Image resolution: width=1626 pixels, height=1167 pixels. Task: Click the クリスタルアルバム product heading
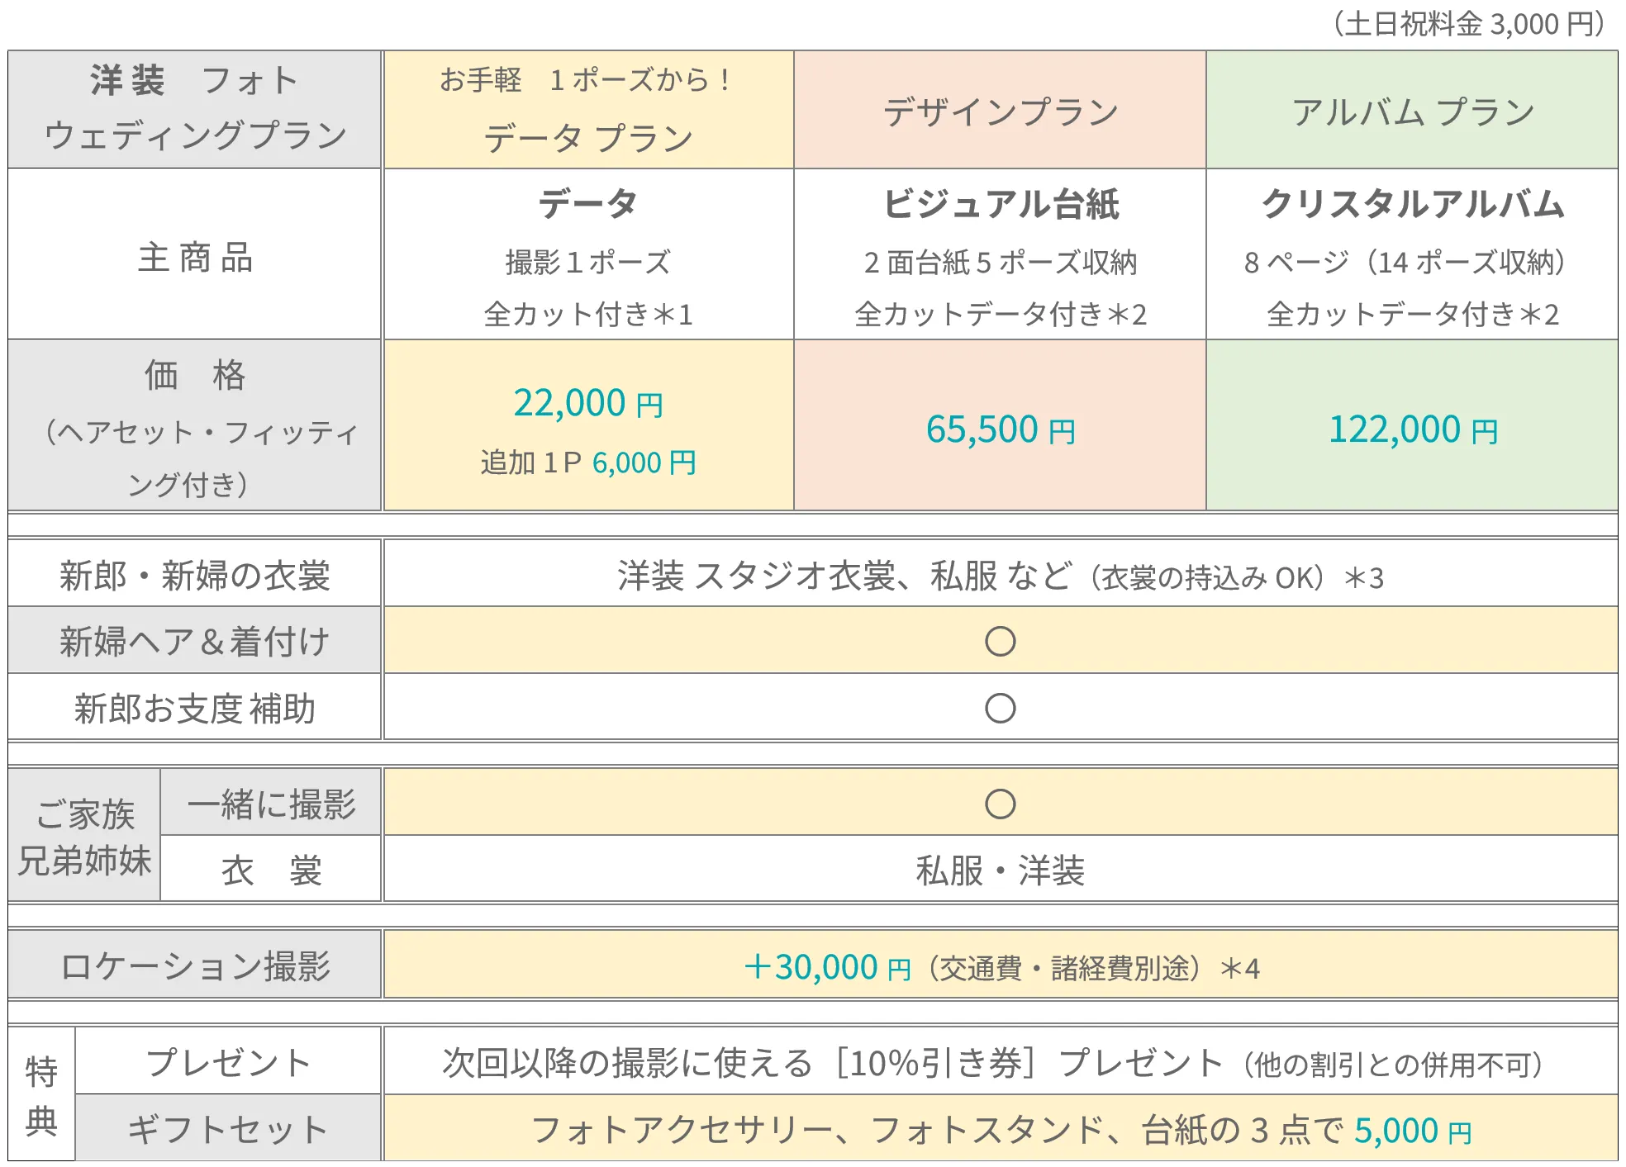(1412, 204)
